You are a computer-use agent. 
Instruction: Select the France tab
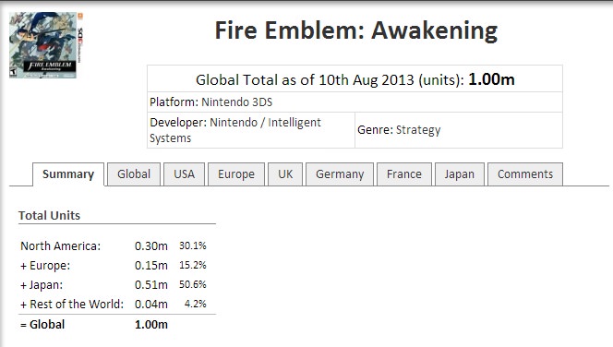(404, 174)
